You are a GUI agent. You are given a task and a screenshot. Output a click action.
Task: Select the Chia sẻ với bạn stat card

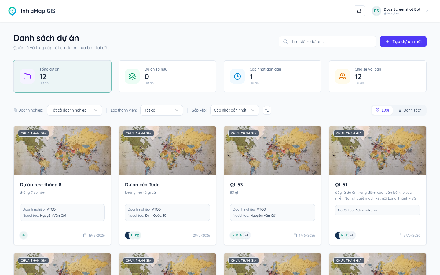point(378,76)
